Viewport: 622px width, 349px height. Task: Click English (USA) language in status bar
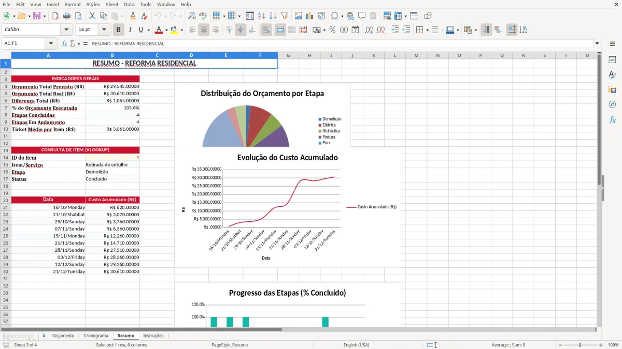357,345
